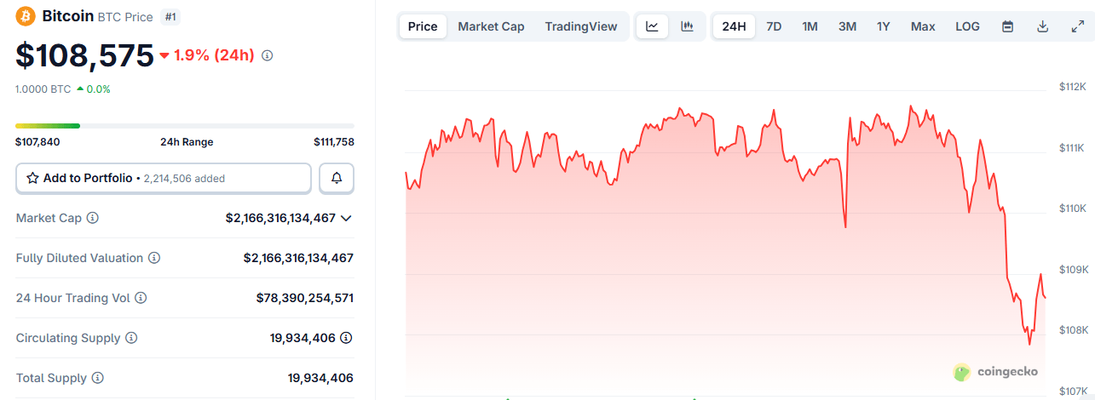Click the Bitcoin logo icon
This screenshot has width=1095, height=400.
tap(26, 16)
